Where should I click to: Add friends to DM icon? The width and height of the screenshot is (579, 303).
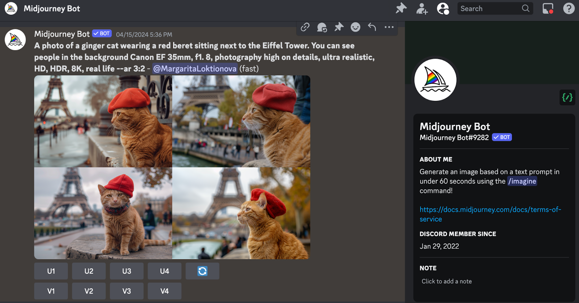click(x=422, y=8)
